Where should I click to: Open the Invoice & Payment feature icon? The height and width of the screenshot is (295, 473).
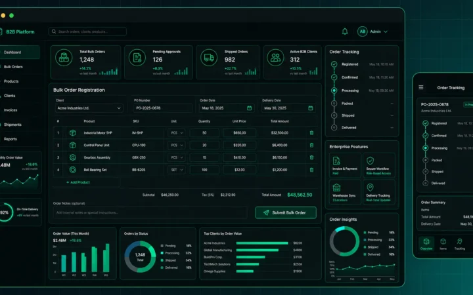pyautogui.click(x=336, y=161)
